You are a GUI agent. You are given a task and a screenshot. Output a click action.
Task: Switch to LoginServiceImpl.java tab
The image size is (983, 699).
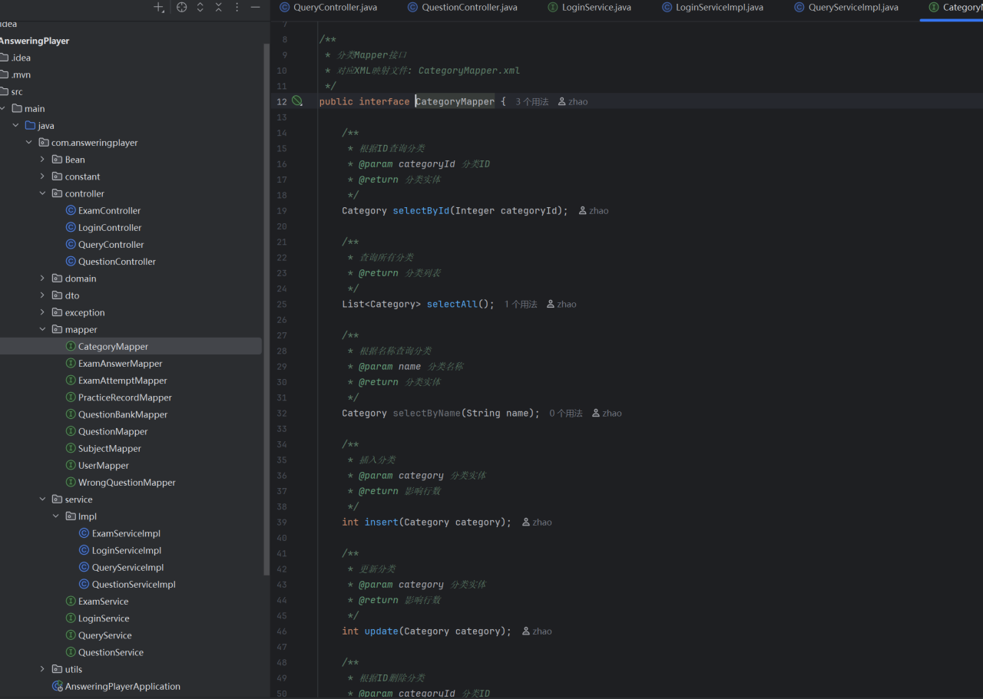tap(713, 8)
